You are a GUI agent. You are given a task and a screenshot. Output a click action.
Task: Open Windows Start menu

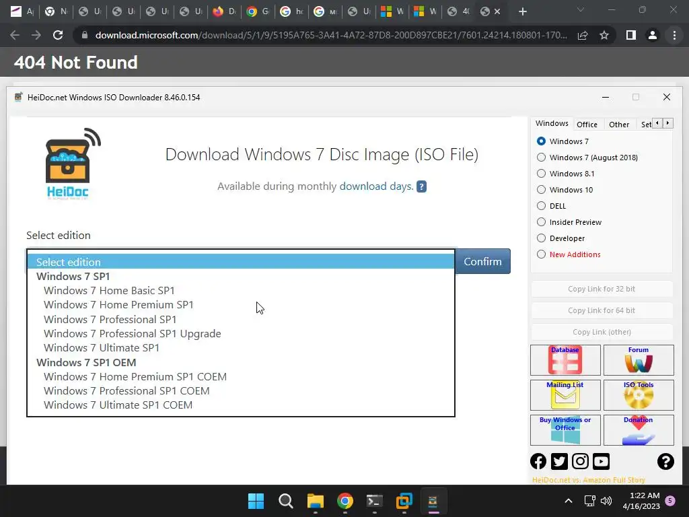pos(256,501)
